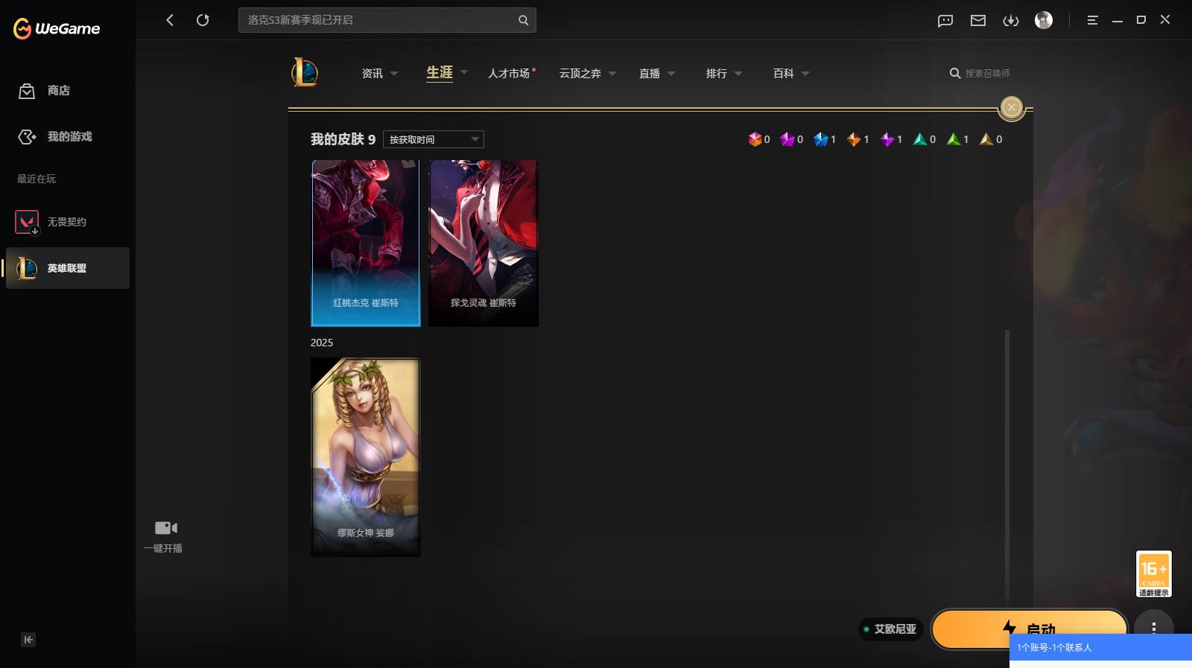The width and height of the screenshot is (1192, 668).
Task: Click the multicolor cube skin tier icon
Action: click(x=755, y=139)
